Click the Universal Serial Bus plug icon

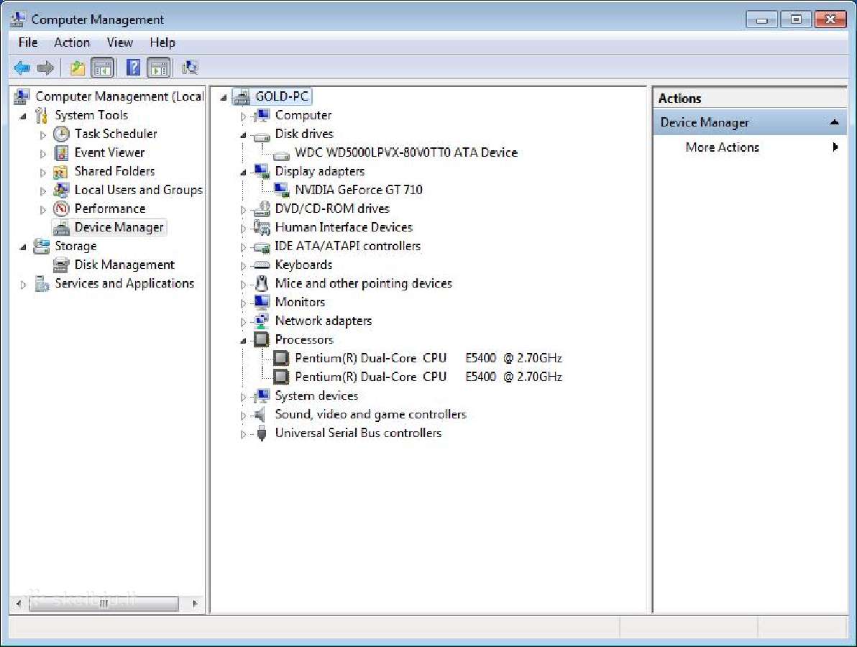(x=262, y=433)
